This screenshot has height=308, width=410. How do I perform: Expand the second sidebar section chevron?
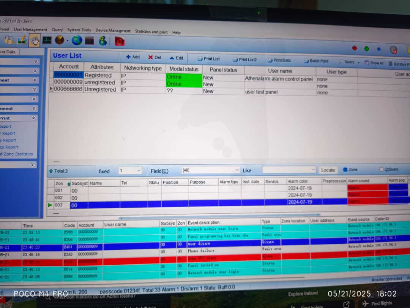click(35, 71)
